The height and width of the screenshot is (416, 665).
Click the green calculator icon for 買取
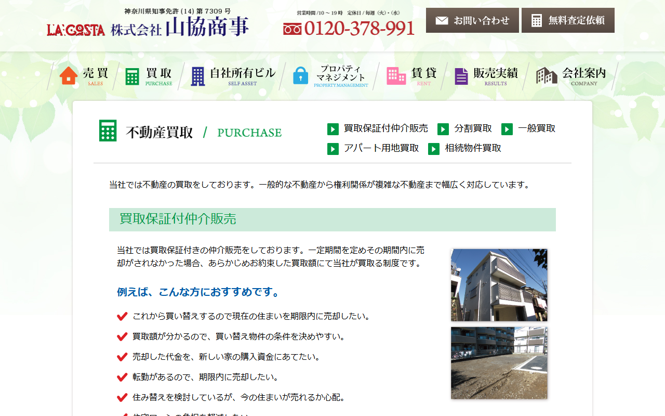click(x=132, y=76)
